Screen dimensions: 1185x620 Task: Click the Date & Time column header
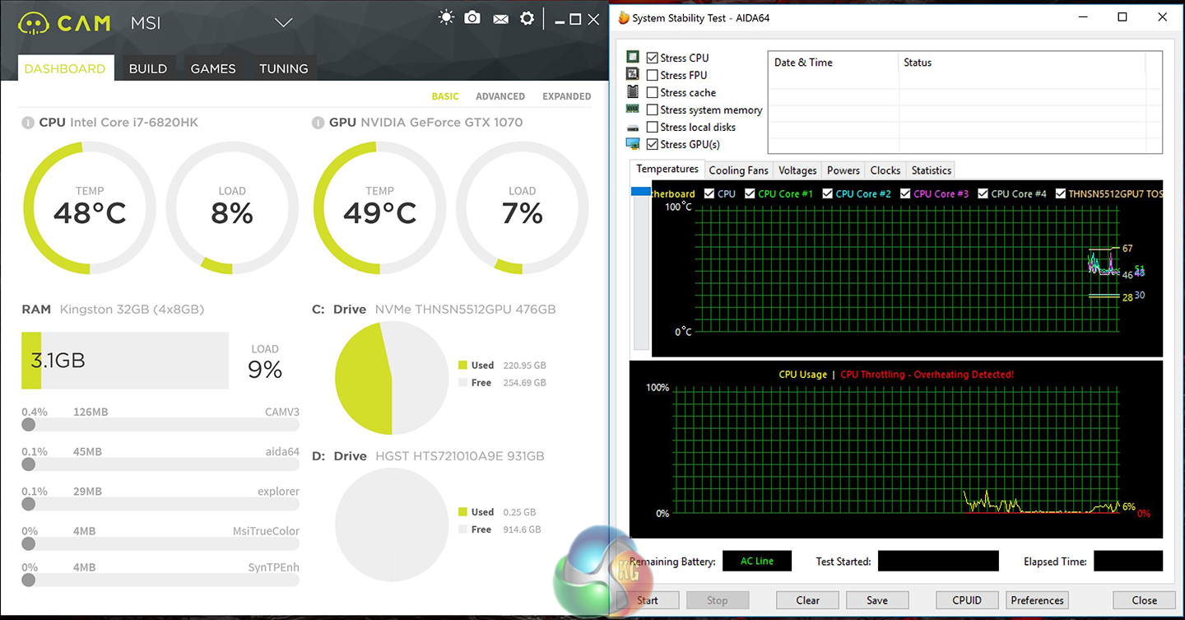(x=834, y=63)
